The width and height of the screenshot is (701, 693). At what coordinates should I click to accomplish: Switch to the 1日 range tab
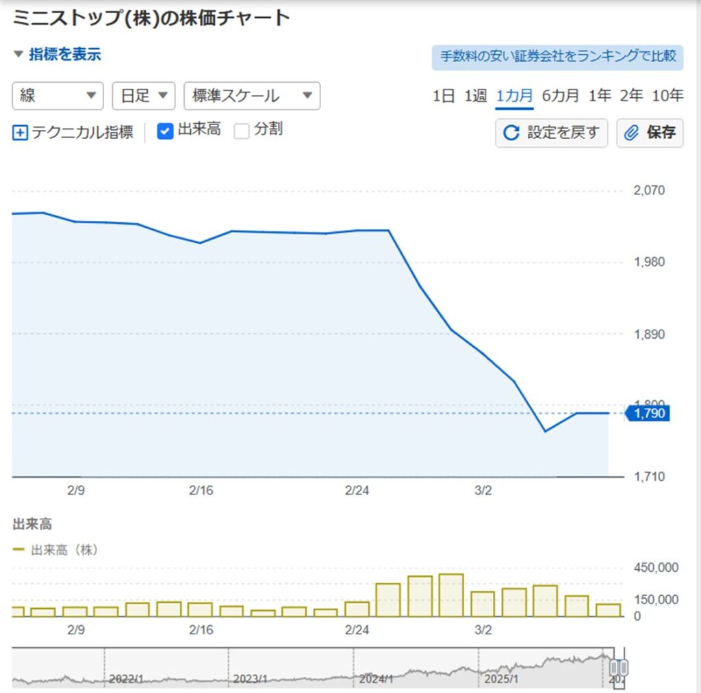click(x=443, y=96)
